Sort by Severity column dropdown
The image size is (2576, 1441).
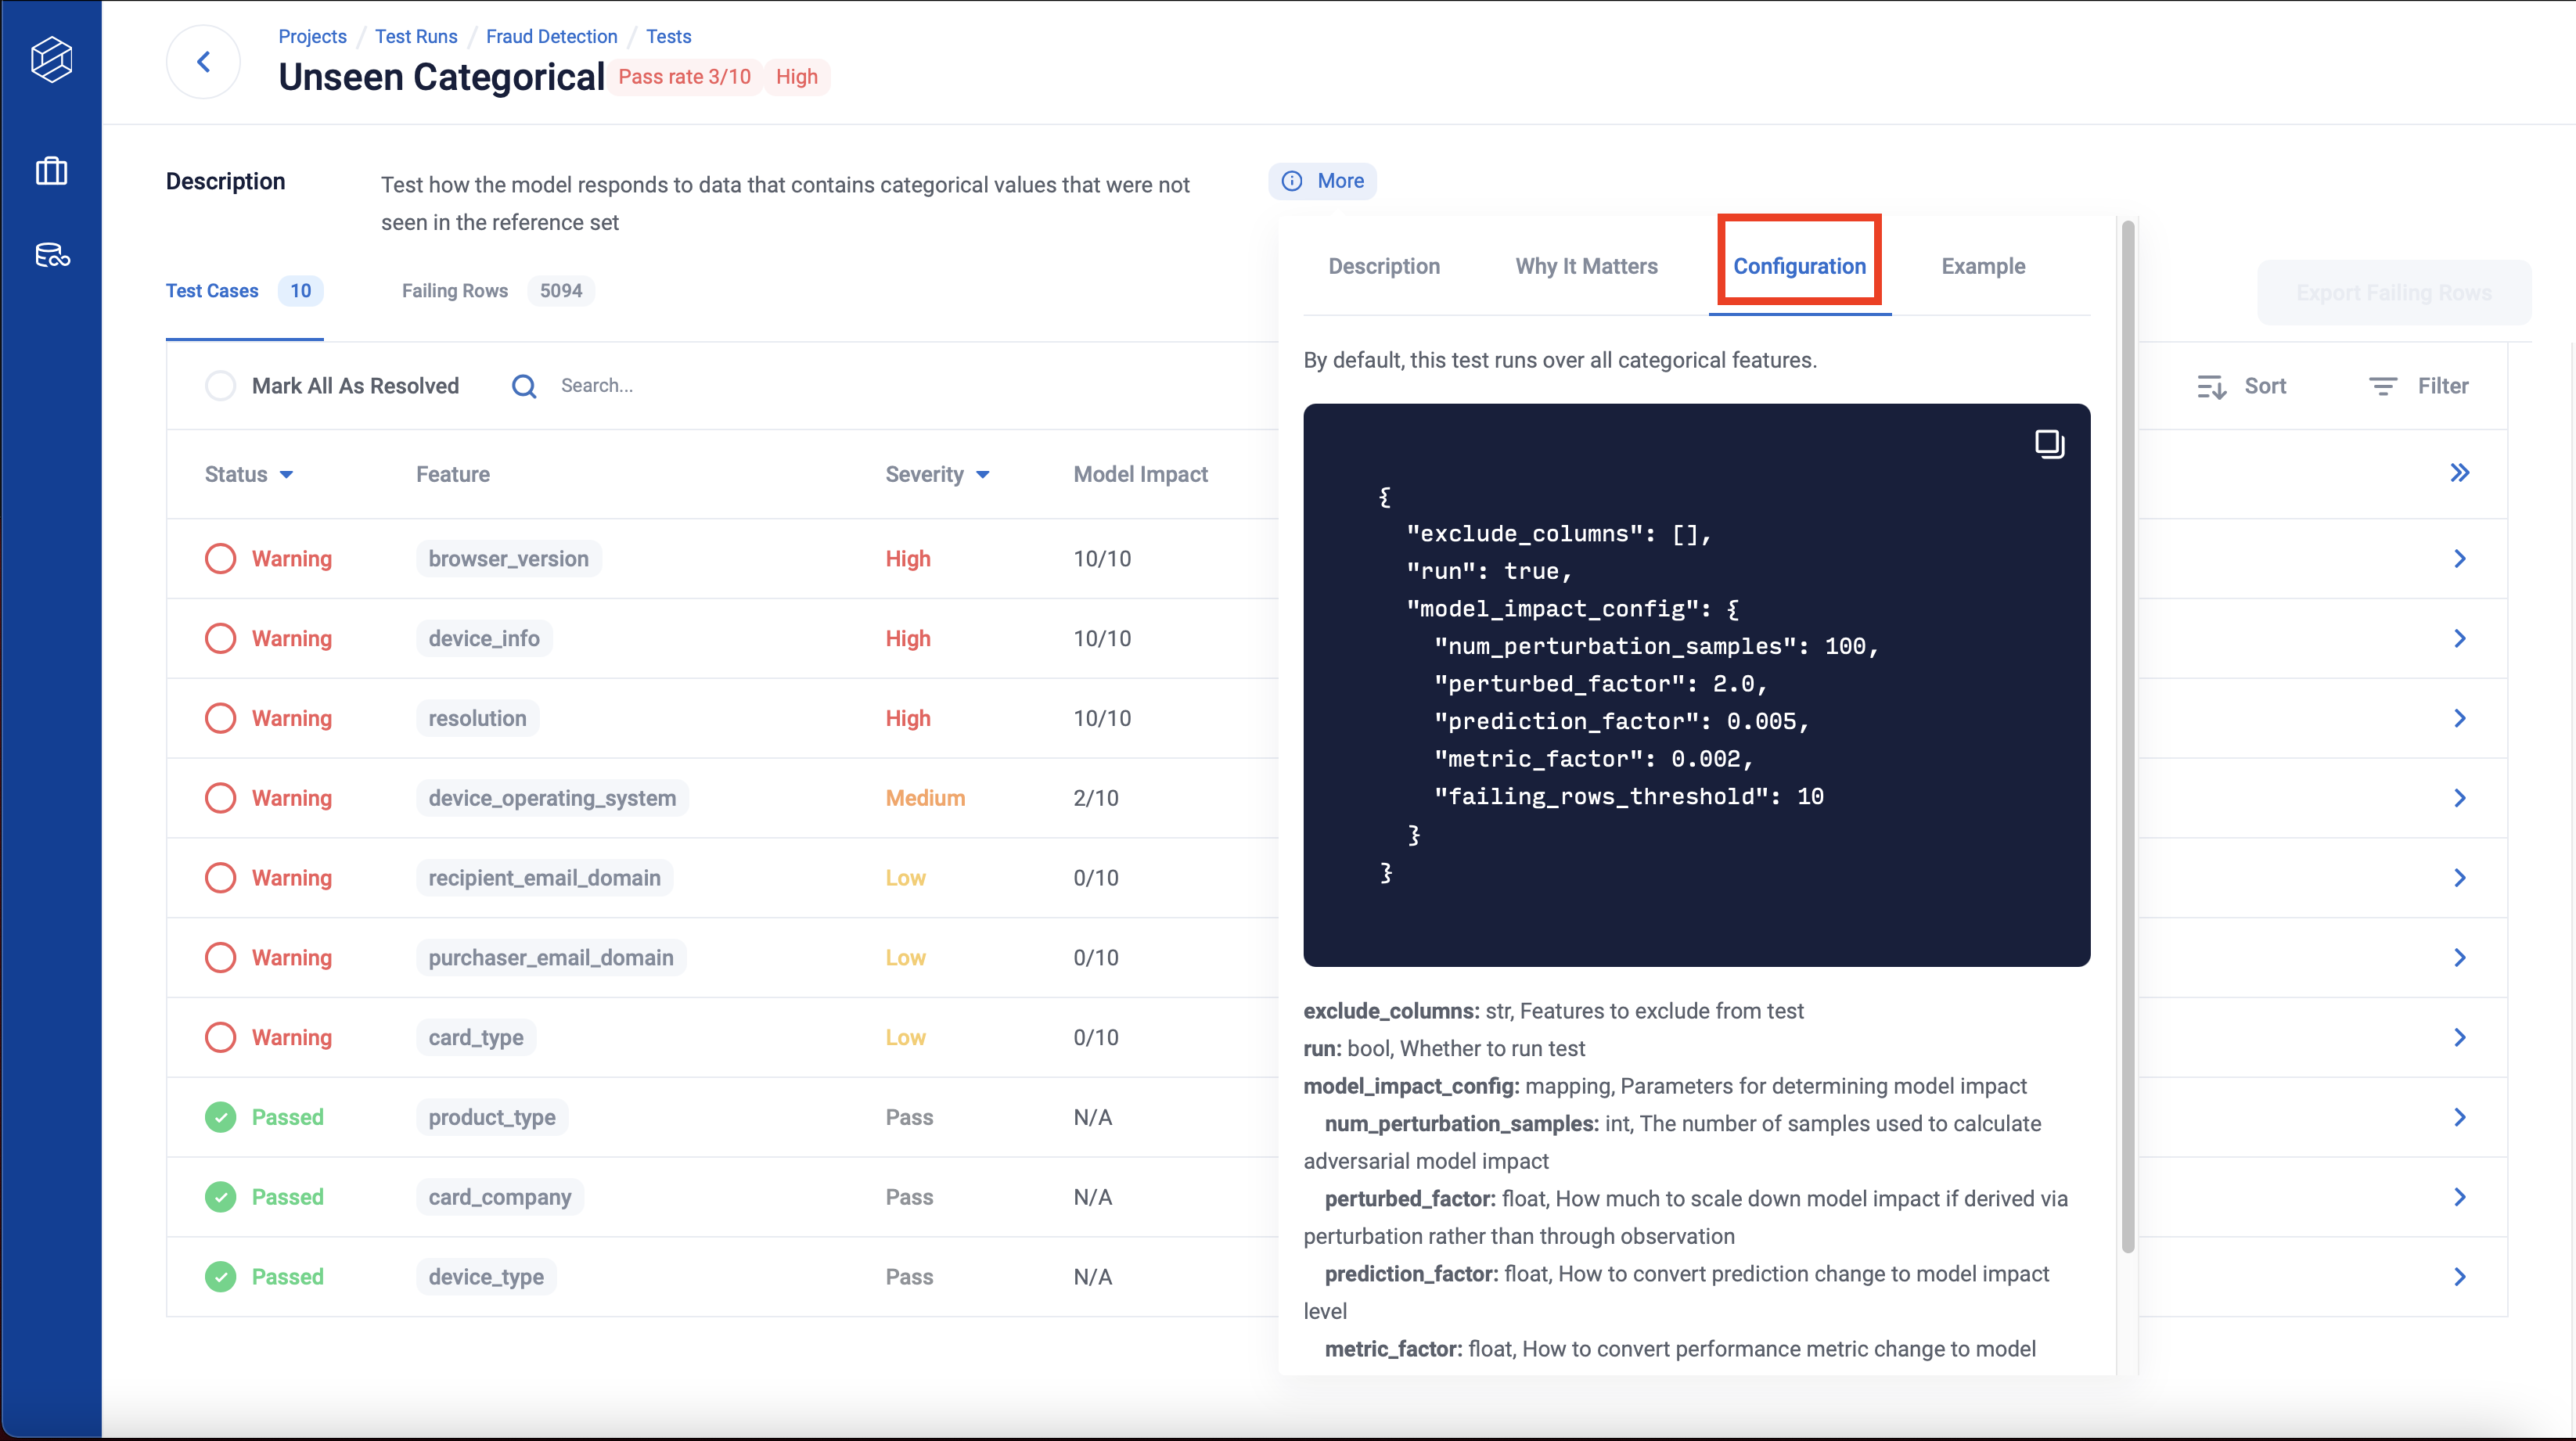[982, 475]
